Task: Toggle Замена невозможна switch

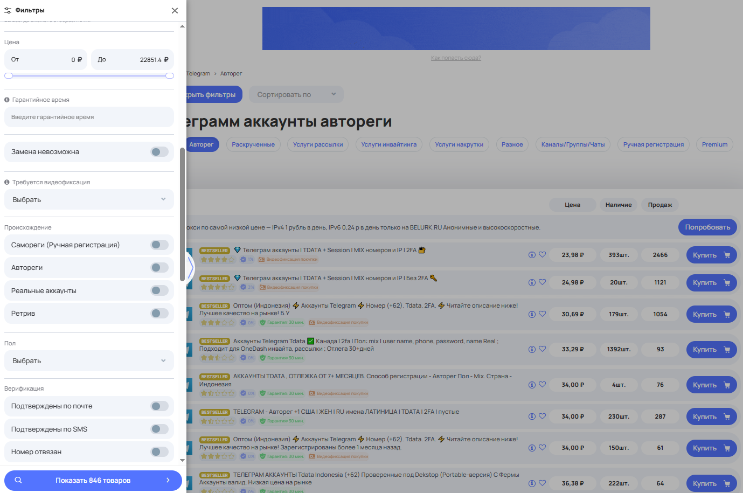Action: (159, 152)
